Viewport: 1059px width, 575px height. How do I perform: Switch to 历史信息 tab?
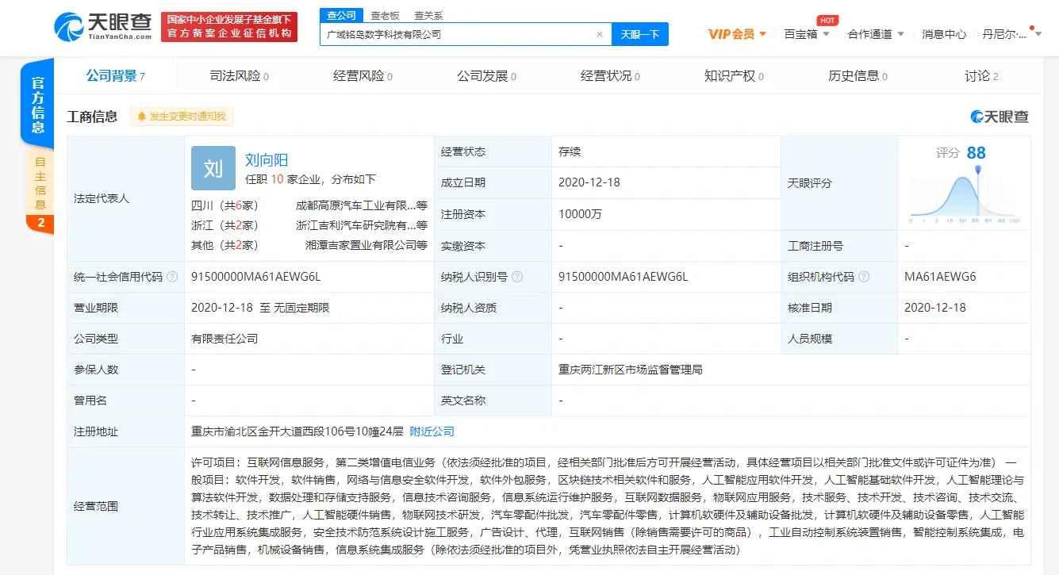858,76
